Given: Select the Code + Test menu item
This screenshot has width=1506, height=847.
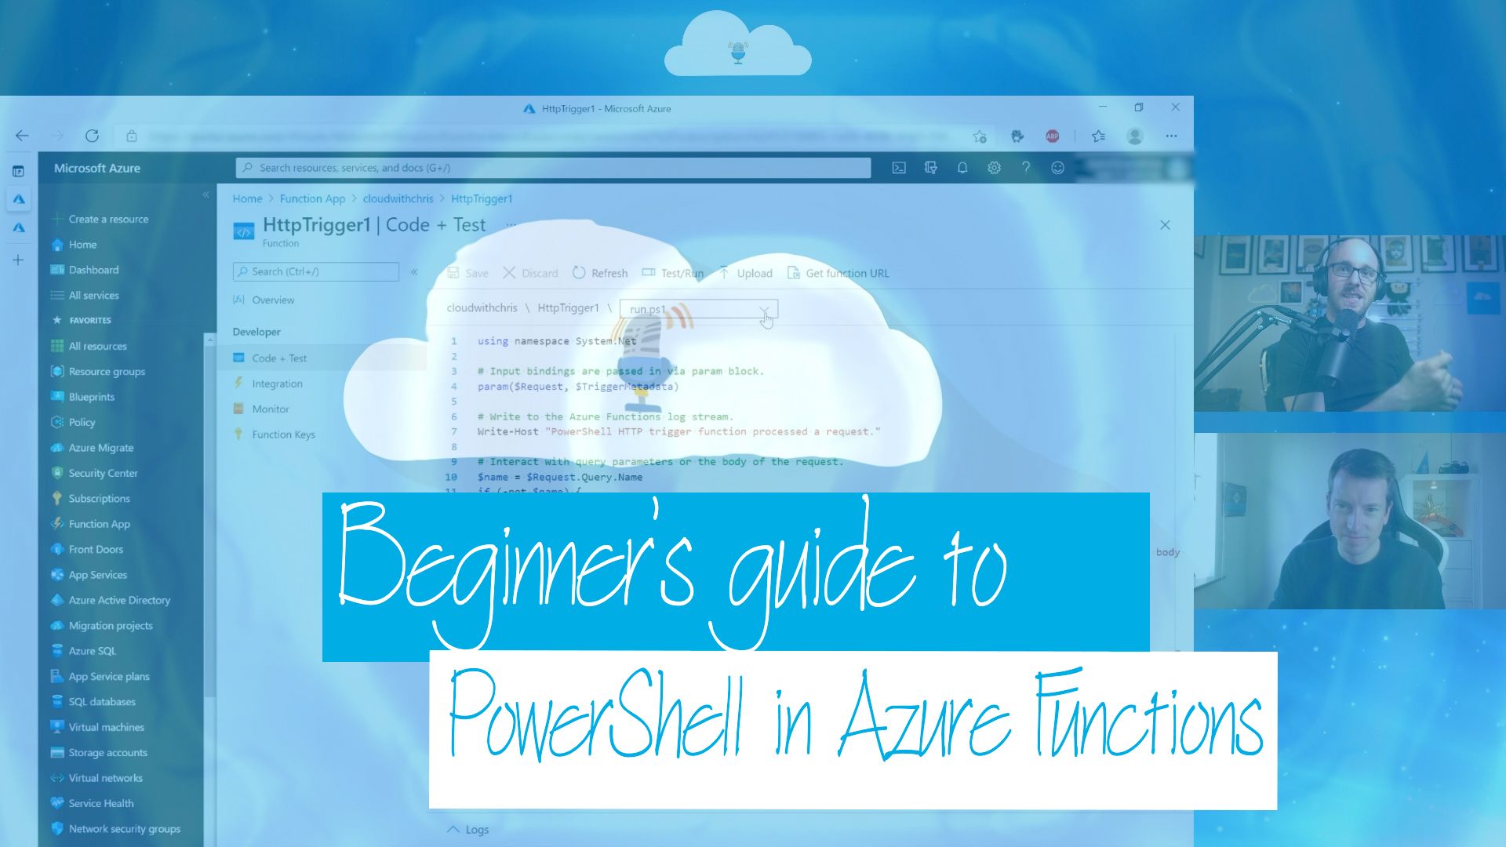Looking at the screenshot, I should click(279, 357).
